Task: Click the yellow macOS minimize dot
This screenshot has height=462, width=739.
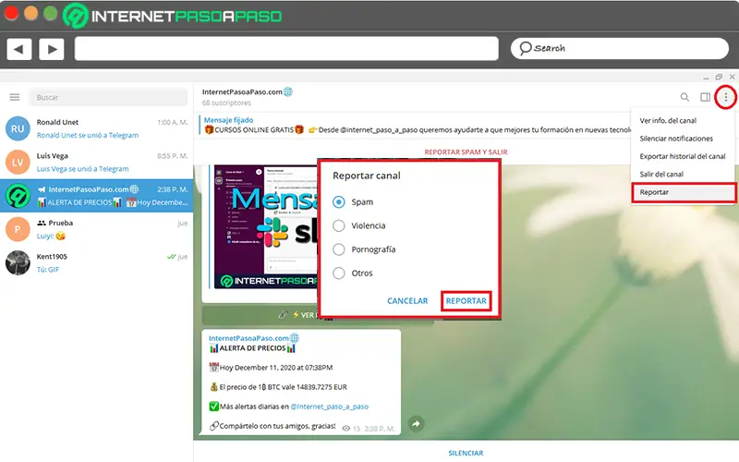Action: [x=31, y=13]
